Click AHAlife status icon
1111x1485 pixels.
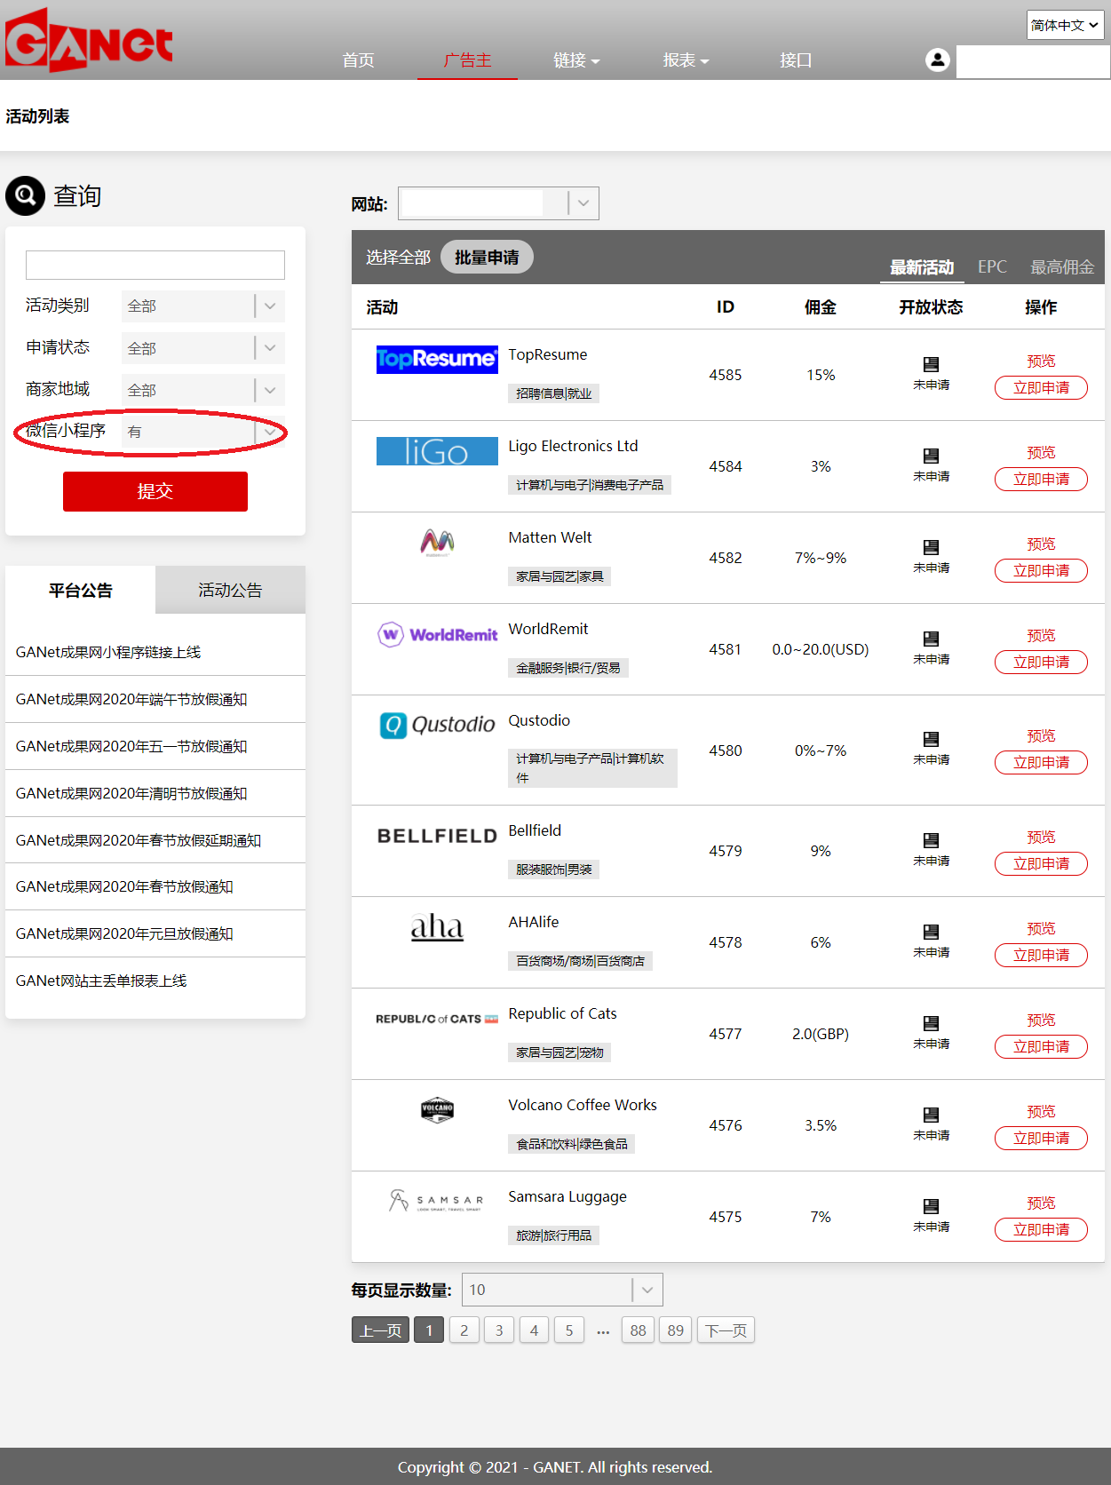click(931, 932)
